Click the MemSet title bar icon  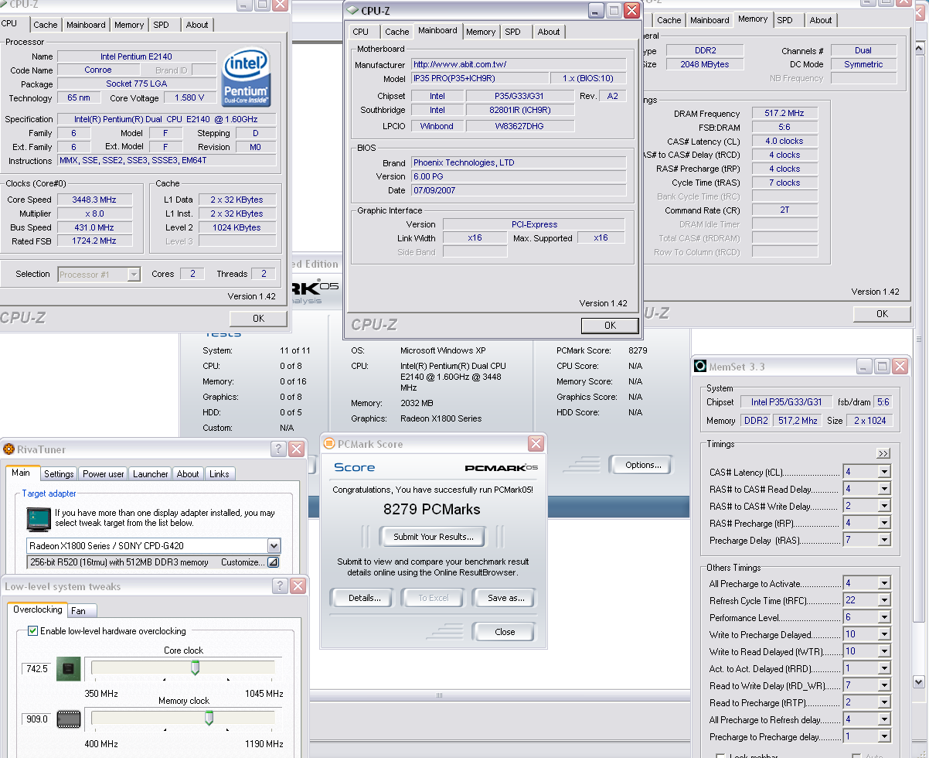(x=700, y=366)
